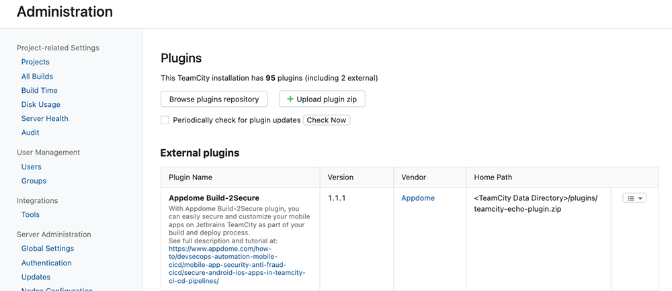Viewport: 672px width, 291px height.
Task: Open the Appdome vendor link
Action: (418, 198)
